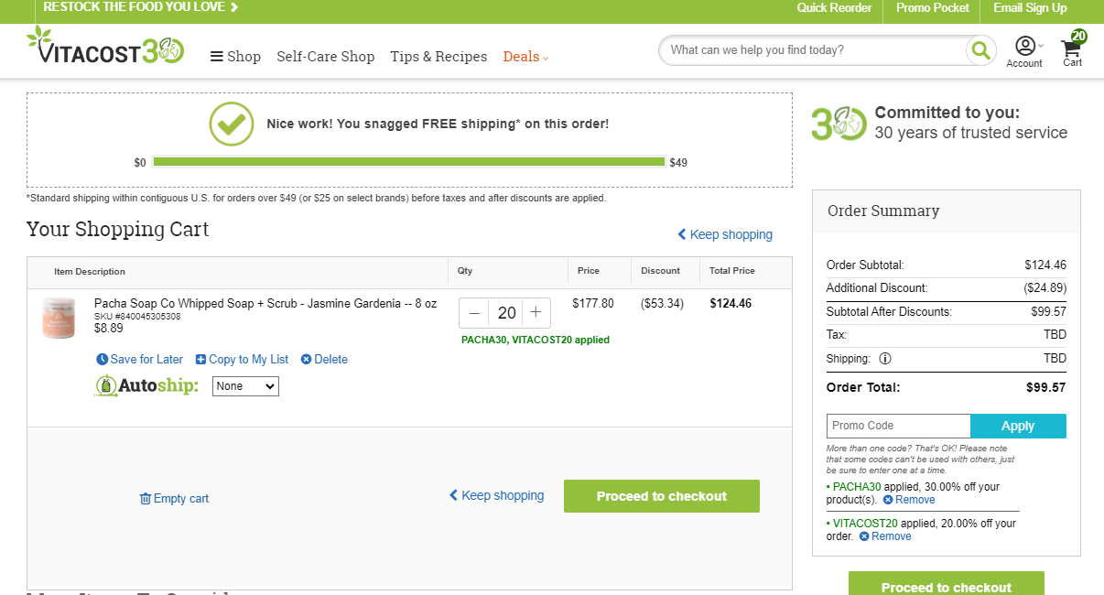
Task: Open Quick Reorder
Action: (x=834, y=8)
